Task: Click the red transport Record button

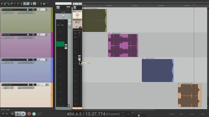Action: tap(29, 114)
